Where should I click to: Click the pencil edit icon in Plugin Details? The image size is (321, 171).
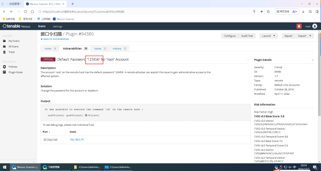pos(312,60)
